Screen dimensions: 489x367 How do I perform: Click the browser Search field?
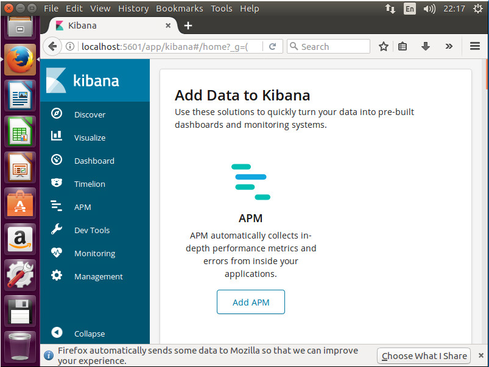pyautogui.click(x=328, y=46)
